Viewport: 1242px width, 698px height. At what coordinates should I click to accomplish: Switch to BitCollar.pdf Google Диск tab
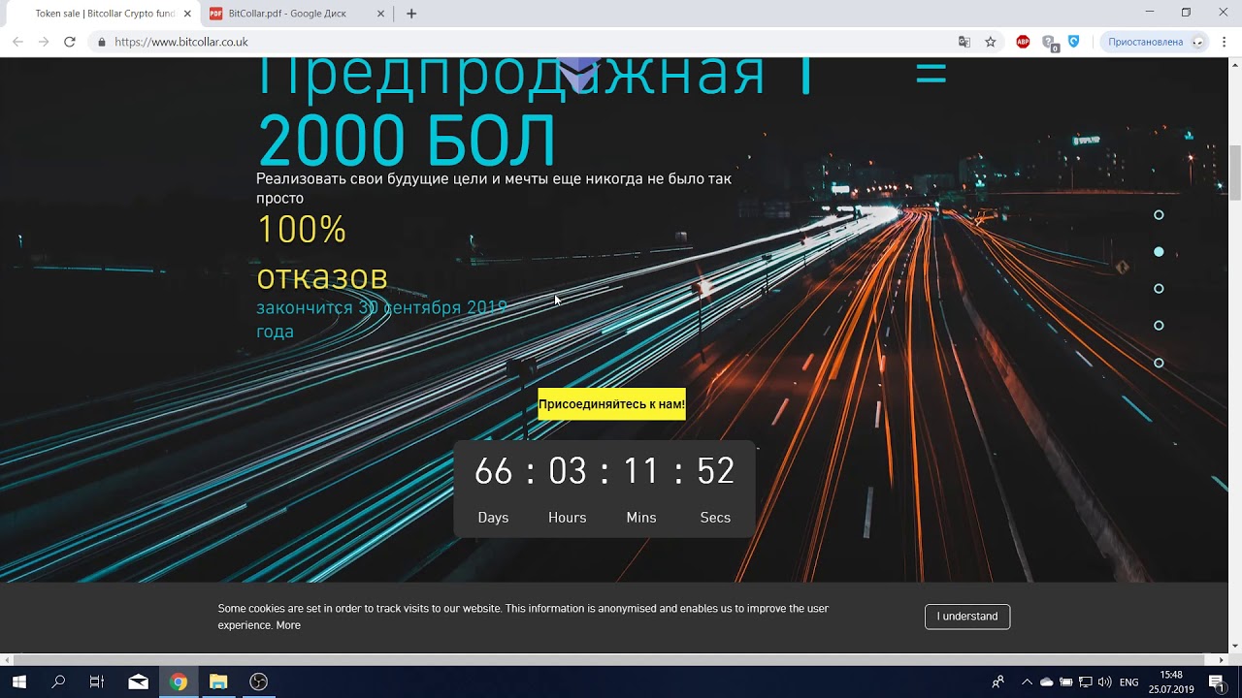pyautogui.click(x=296, y=14)
